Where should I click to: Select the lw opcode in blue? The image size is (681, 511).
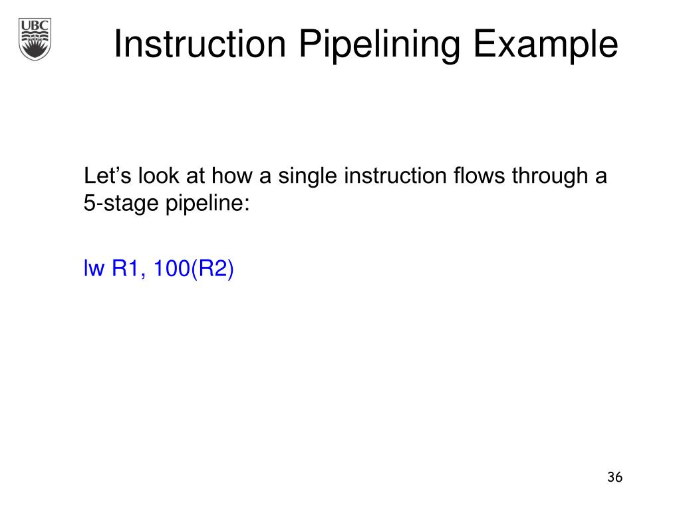tap(94, 267)
